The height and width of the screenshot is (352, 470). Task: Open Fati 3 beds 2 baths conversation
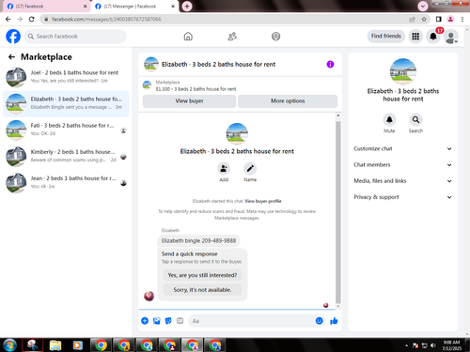click(x=66, y=130)
